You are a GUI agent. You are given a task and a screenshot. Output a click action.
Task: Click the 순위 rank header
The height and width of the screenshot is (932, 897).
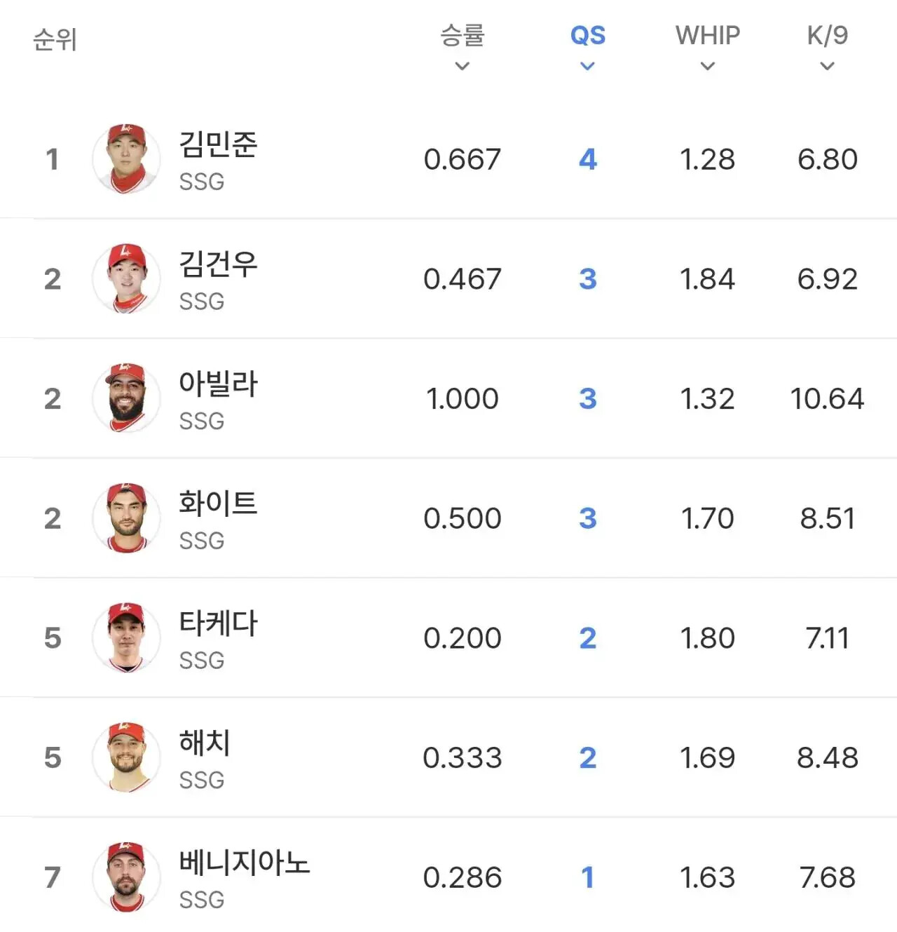coord(55,39)
